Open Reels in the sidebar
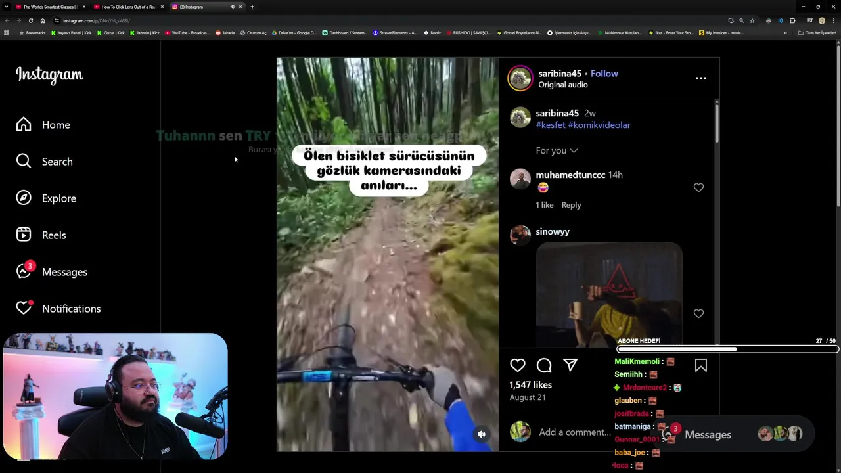This screenshot has height=473, width=841. pyautogui.click(x=41, y=235)
